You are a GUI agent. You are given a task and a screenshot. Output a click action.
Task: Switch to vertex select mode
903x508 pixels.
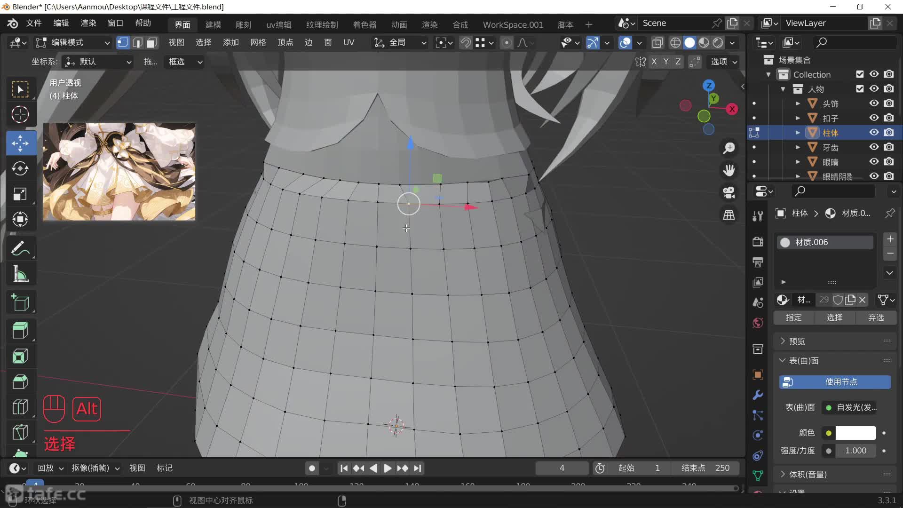123,43
